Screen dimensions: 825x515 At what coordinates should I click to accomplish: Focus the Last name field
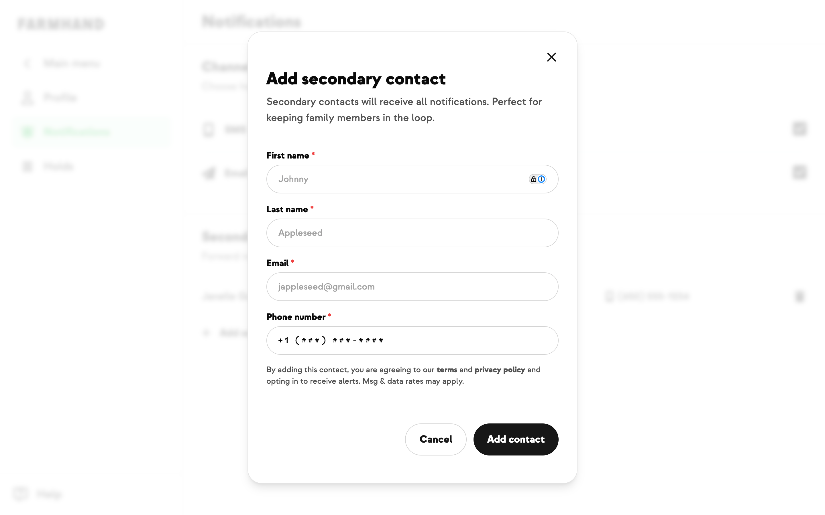click(412, 233)
